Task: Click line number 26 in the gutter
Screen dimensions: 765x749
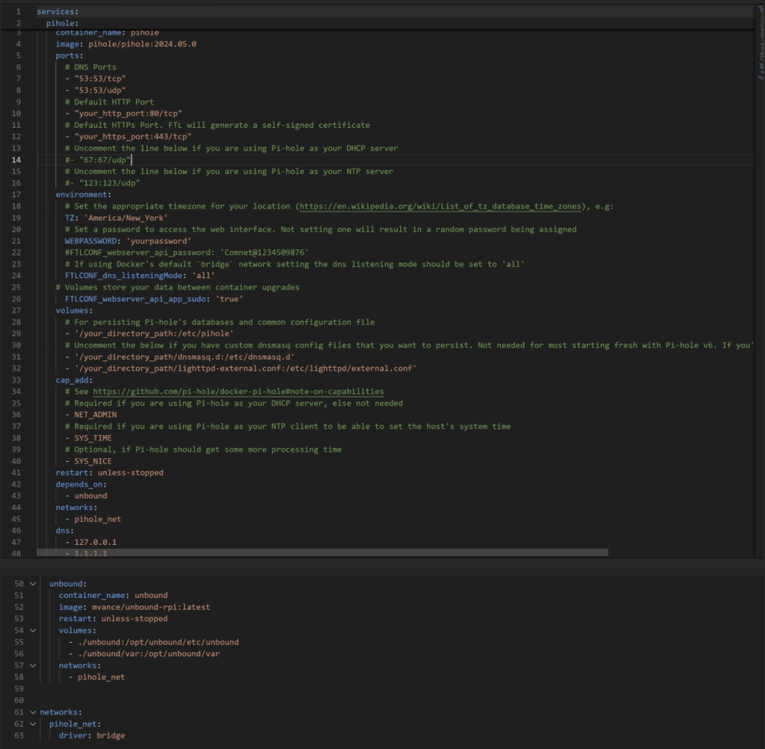Action: pos(17,299)
